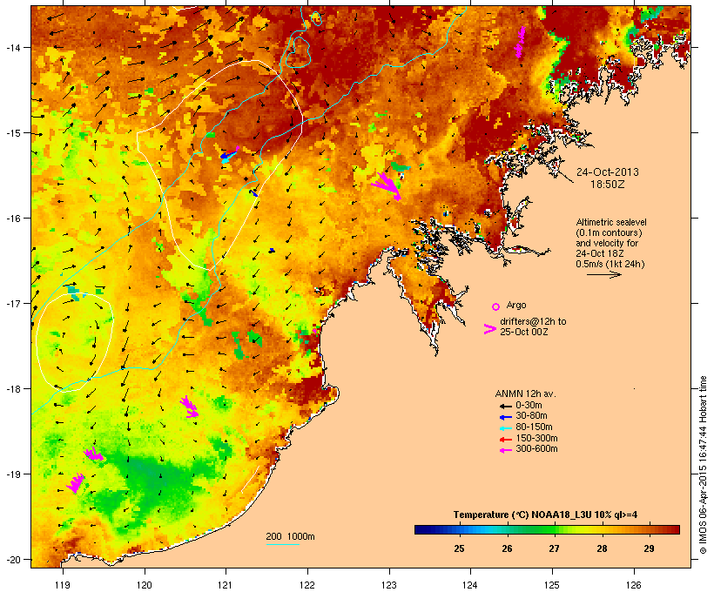Click the -20 latitude axis label
The image size is (714, 592).
tap(12, 559)
